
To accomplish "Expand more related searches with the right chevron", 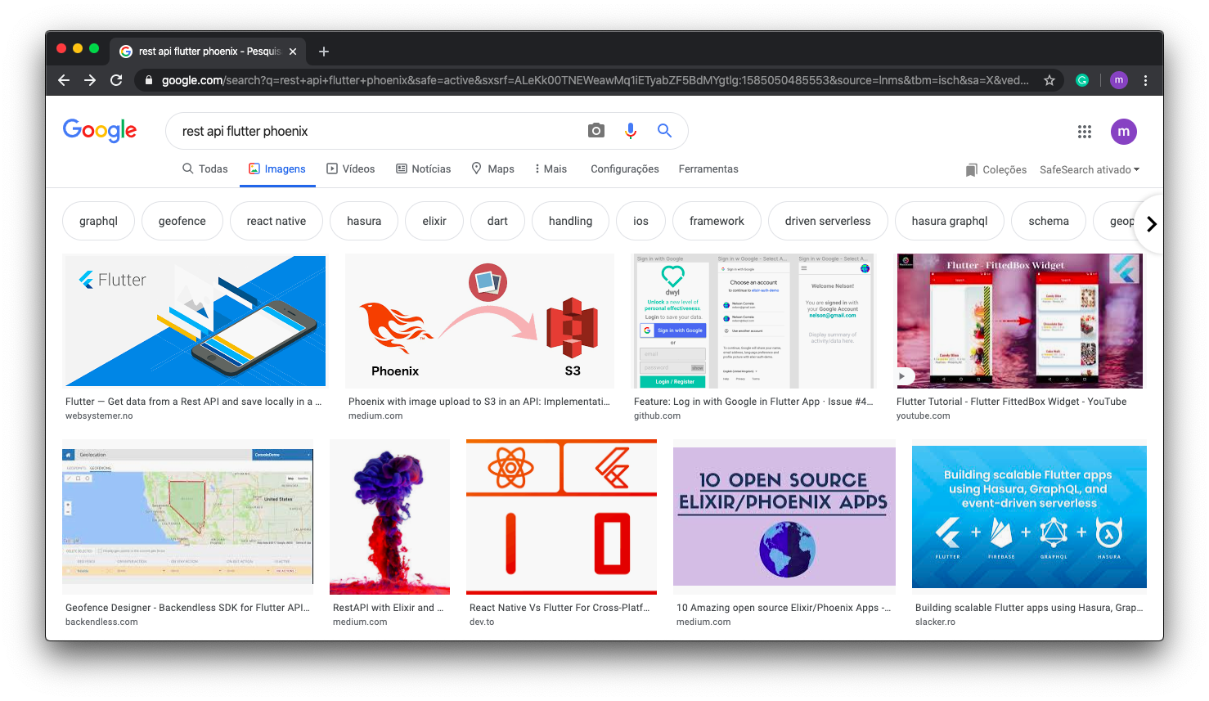I will point(1151,223).
